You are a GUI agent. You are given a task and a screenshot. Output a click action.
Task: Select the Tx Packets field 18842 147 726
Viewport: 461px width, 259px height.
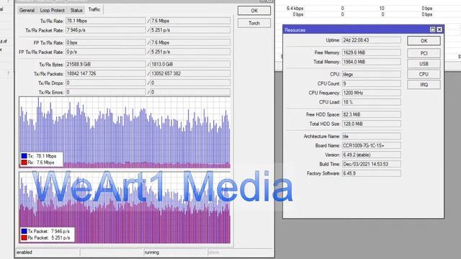106,73
